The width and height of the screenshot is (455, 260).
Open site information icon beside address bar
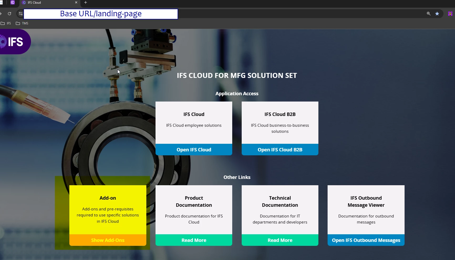(20, 14)
